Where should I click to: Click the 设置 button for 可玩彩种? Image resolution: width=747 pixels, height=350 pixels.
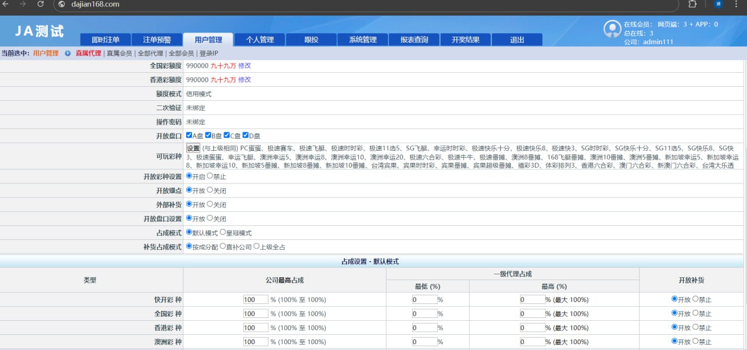(193, 149)
